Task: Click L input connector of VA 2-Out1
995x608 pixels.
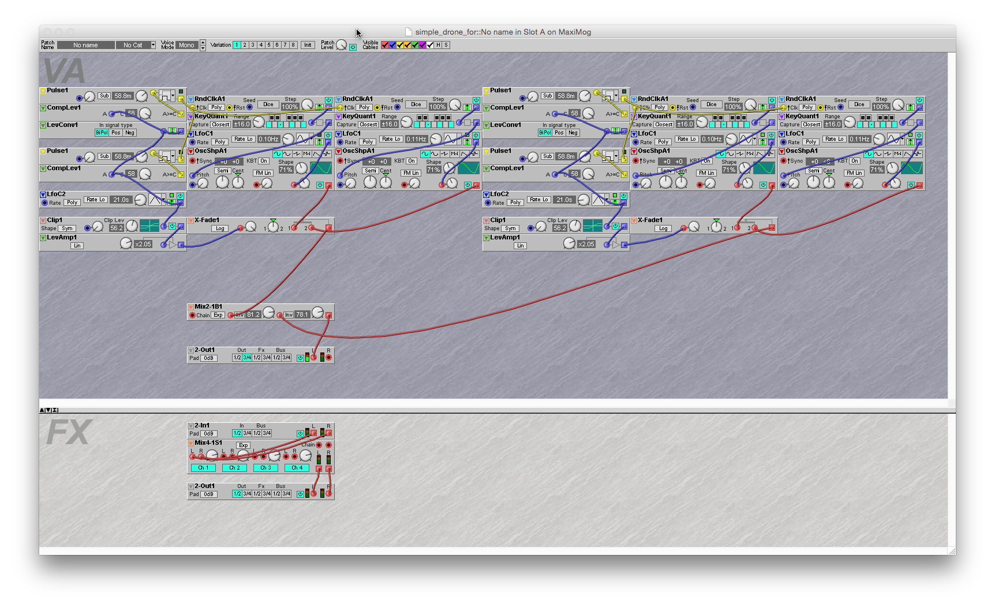Action: [313, 357]
